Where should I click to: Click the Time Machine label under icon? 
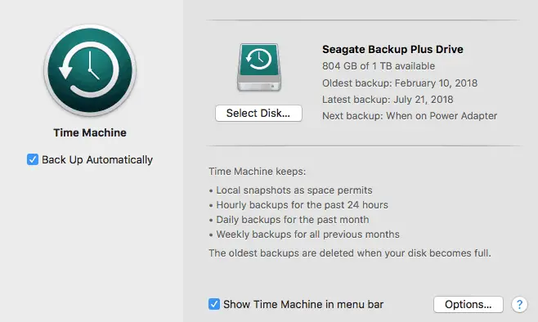(x=90, y=132)
